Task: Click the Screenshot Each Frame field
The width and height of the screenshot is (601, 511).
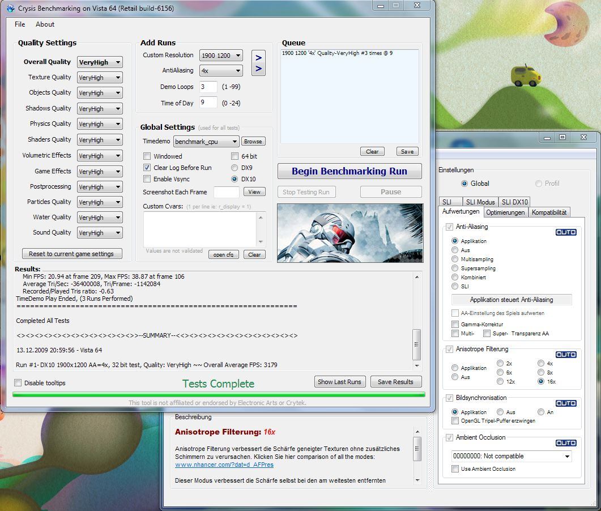Action: [x=227, y=191]
